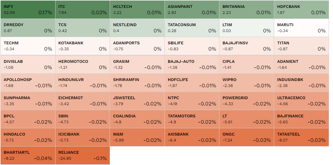Click the HDFCBANK heatmap cell
Viewport: 333px width, 165px height.
point(301,10)
